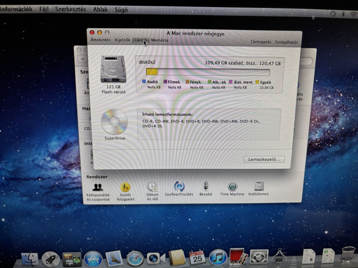358x268 pixels.
Task: Click the 10,98 GB Egyéb value
Action: coord(266,88)
